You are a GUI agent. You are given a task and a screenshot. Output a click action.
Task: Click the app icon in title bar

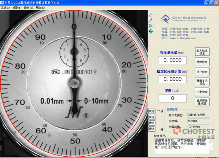(x=2, y=3)
